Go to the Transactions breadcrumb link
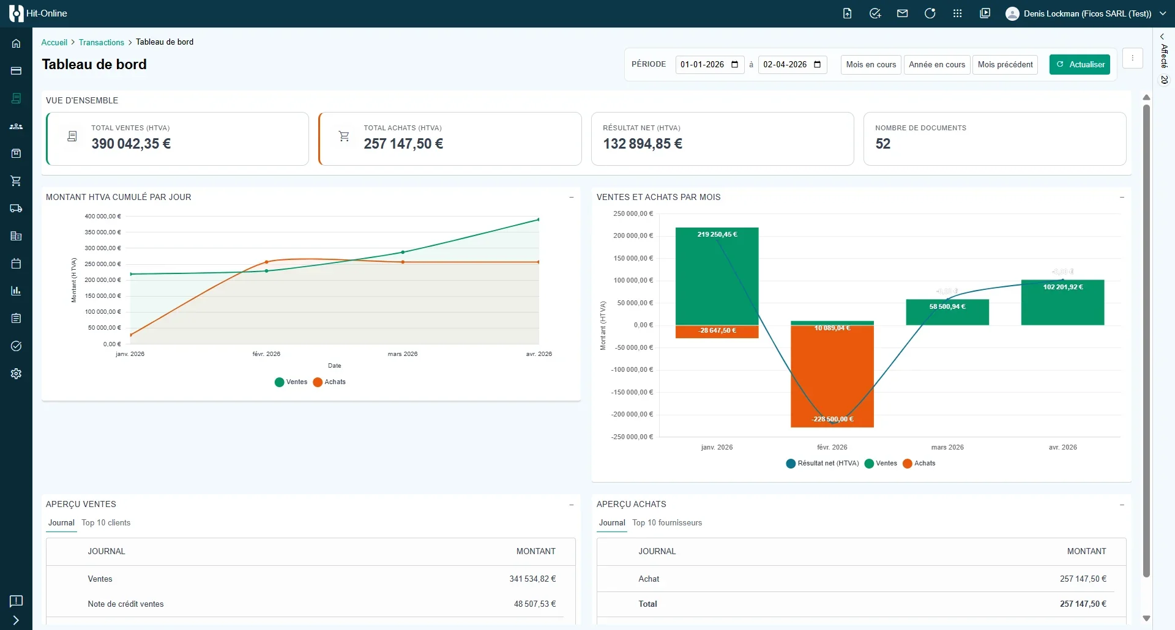This screenshot has height=630, width=1175. click(x=102, y=43)
